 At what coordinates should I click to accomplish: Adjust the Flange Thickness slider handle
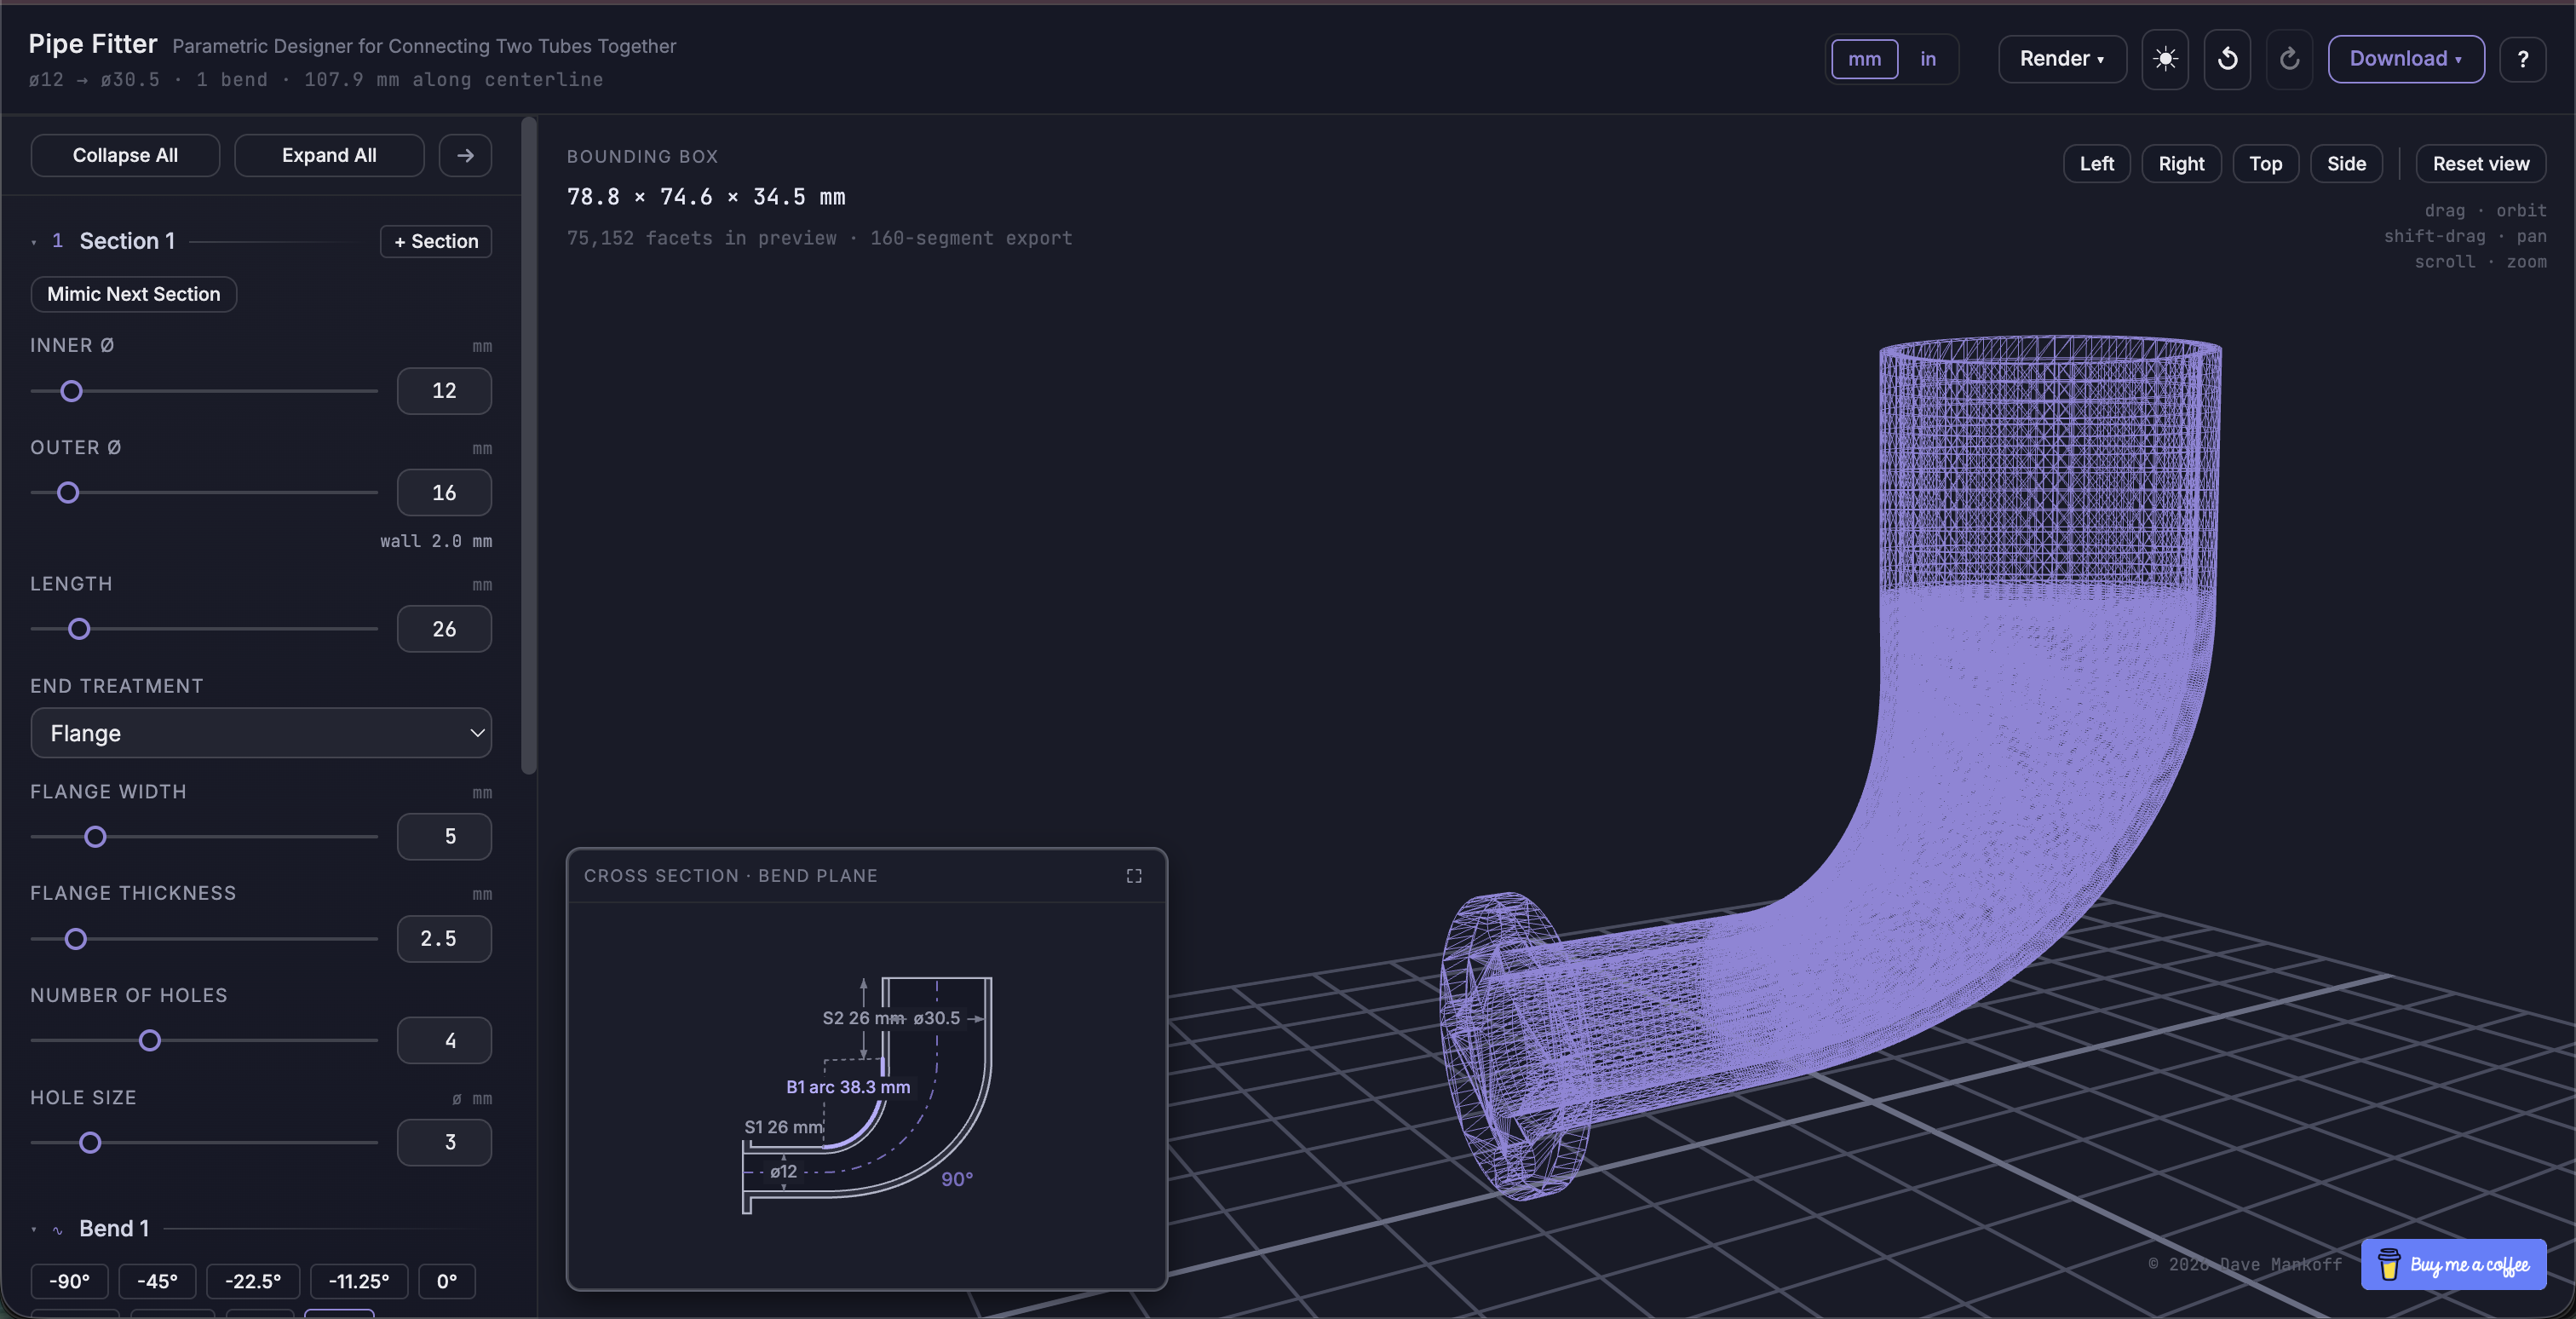76,939
